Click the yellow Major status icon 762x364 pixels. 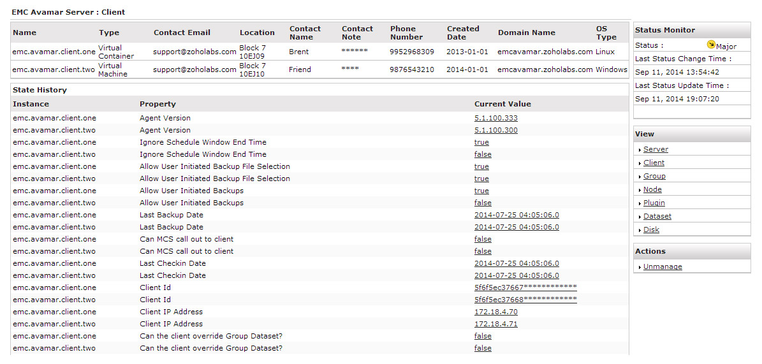[x=711, y=45]
